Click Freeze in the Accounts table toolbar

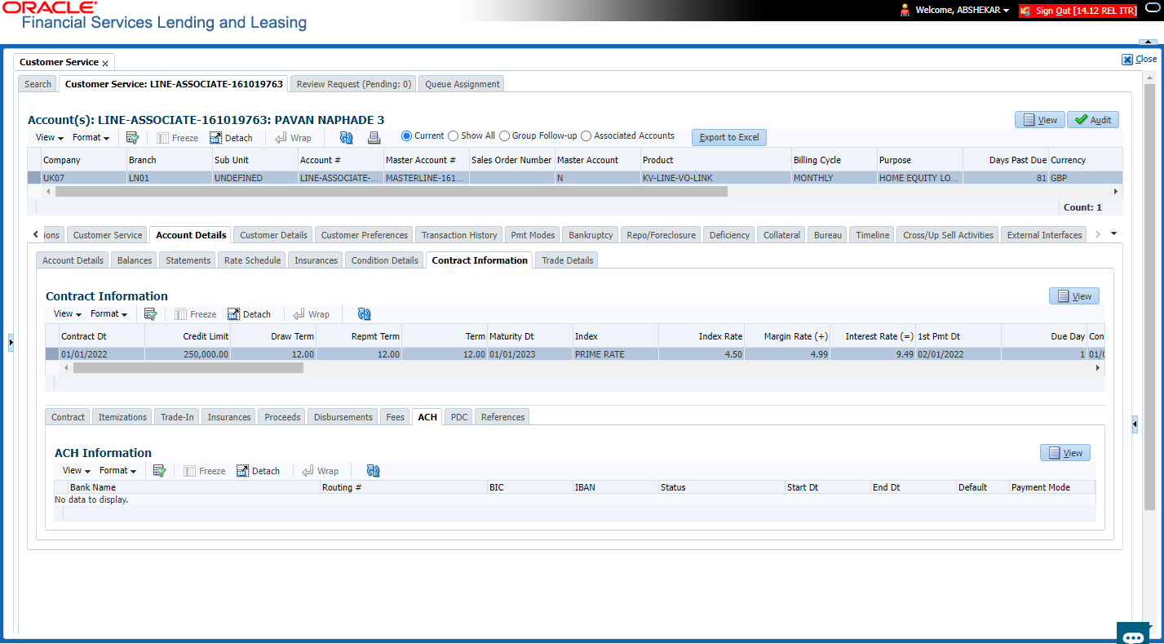pos(178,138)
